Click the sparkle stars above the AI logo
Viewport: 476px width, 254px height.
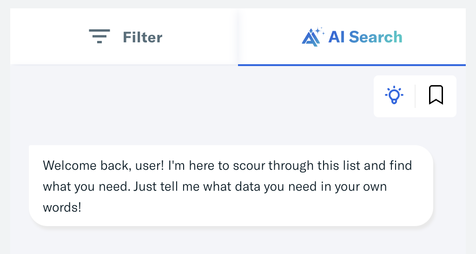[x=319, y=31]
